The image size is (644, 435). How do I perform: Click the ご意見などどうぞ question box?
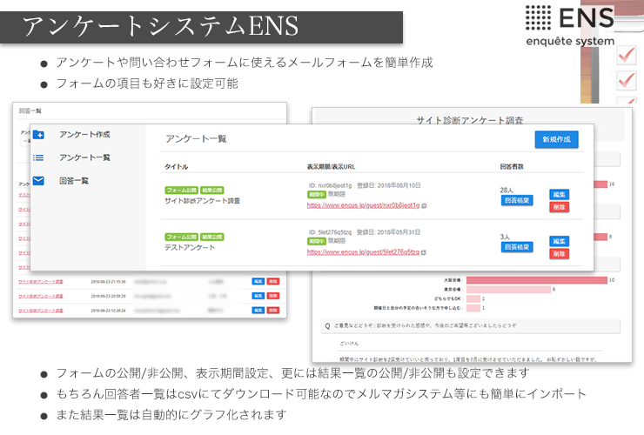coord(470,325)
